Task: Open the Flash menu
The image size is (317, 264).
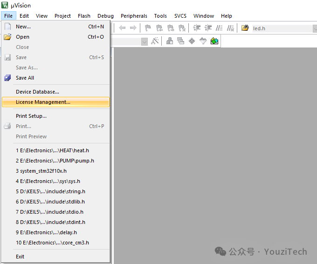Action: (x=84, y=16)
